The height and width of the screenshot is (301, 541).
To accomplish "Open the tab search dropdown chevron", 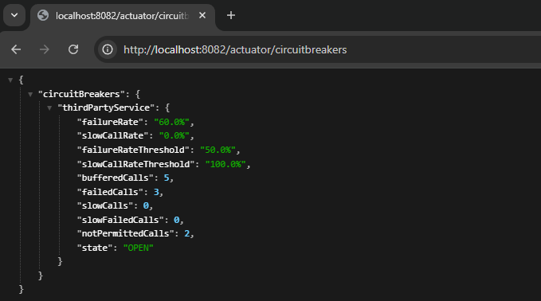I will tap(14, 15).
